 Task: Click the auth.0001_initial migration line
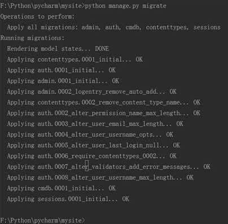62,70
